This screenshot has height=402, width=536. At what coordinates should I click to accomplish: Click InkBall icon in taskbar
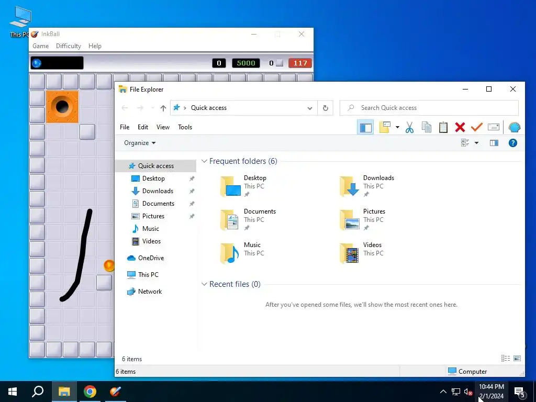point(115,392)
